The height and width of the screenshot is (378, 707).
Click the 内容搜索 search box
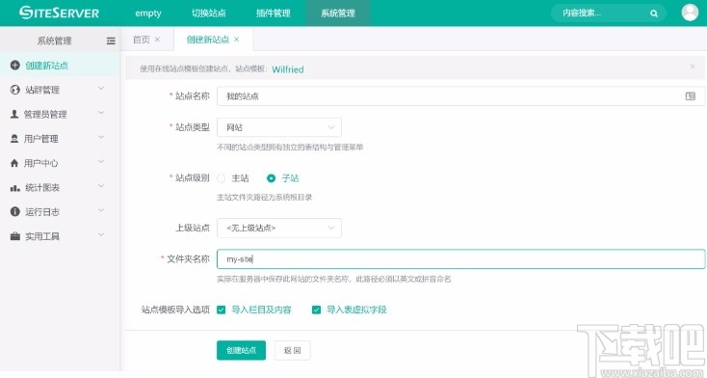pyautogui.click(x=609, y=13)
